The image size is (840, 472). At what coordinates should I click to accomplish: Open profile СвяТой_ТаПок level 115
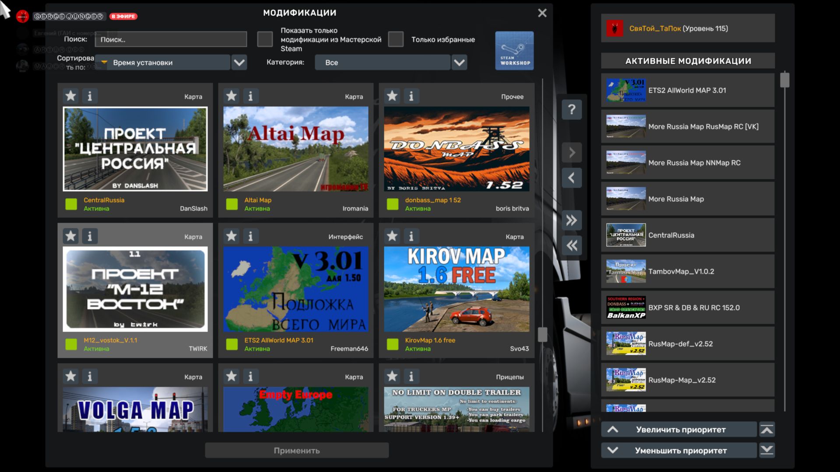pos(688,28)
